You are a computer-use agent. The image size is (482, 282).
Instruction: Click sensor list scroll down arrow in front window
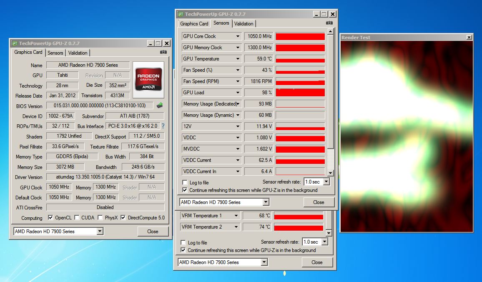tap(330, 173)
